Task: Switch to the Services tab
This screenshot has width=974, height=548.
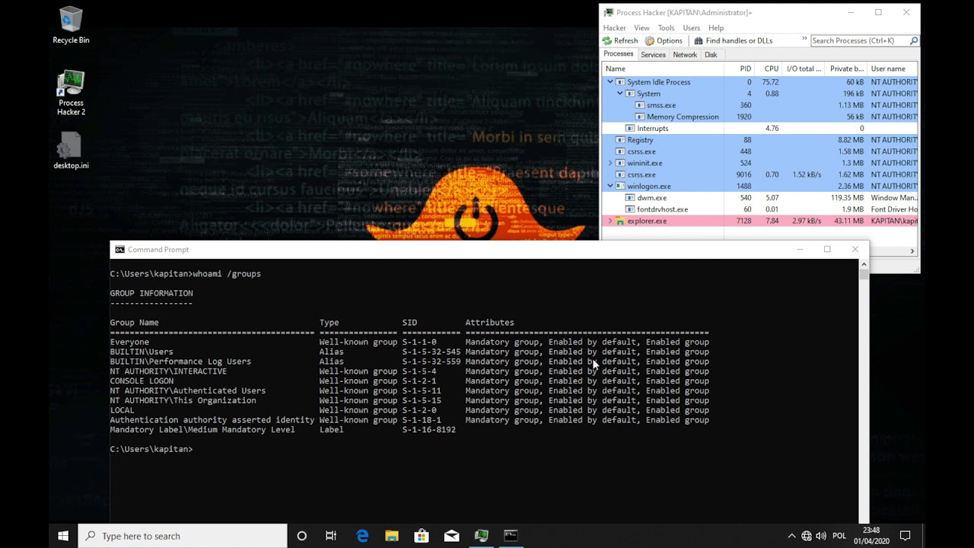Action: pos(653,55)
